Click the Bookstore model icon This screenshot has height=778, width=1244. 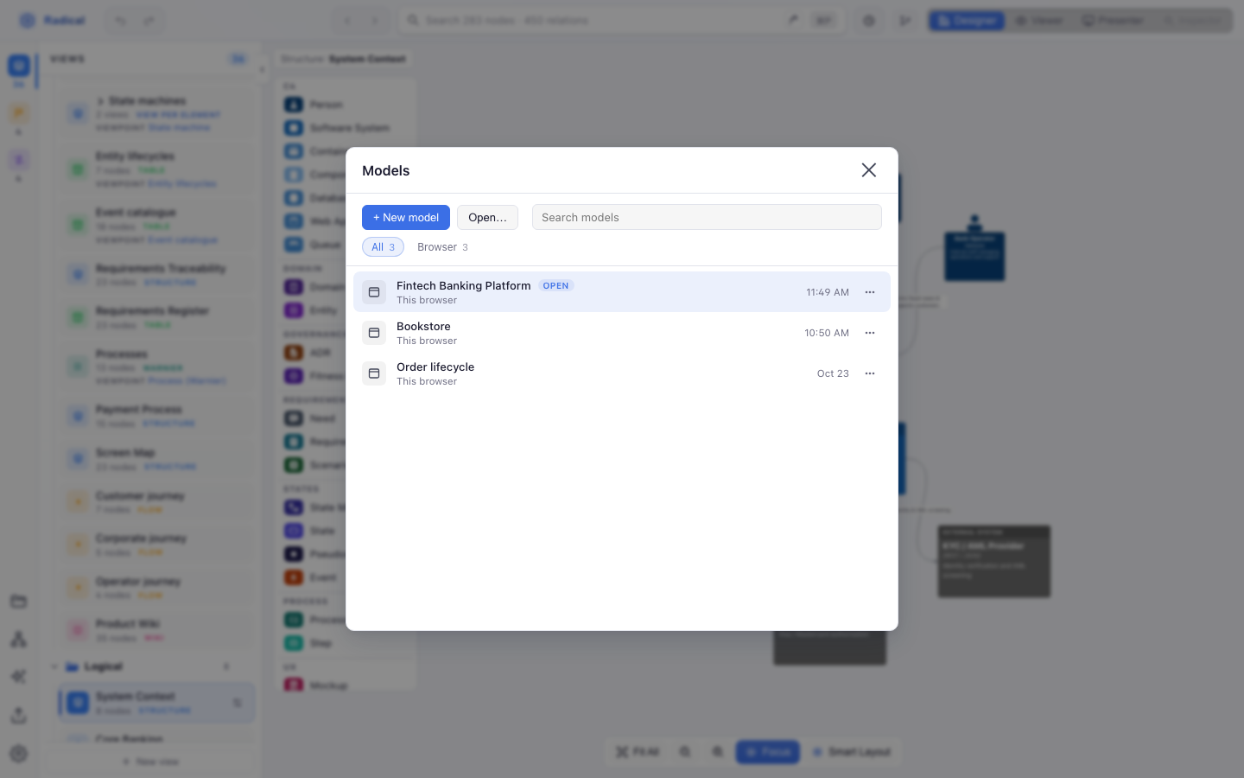374,333
